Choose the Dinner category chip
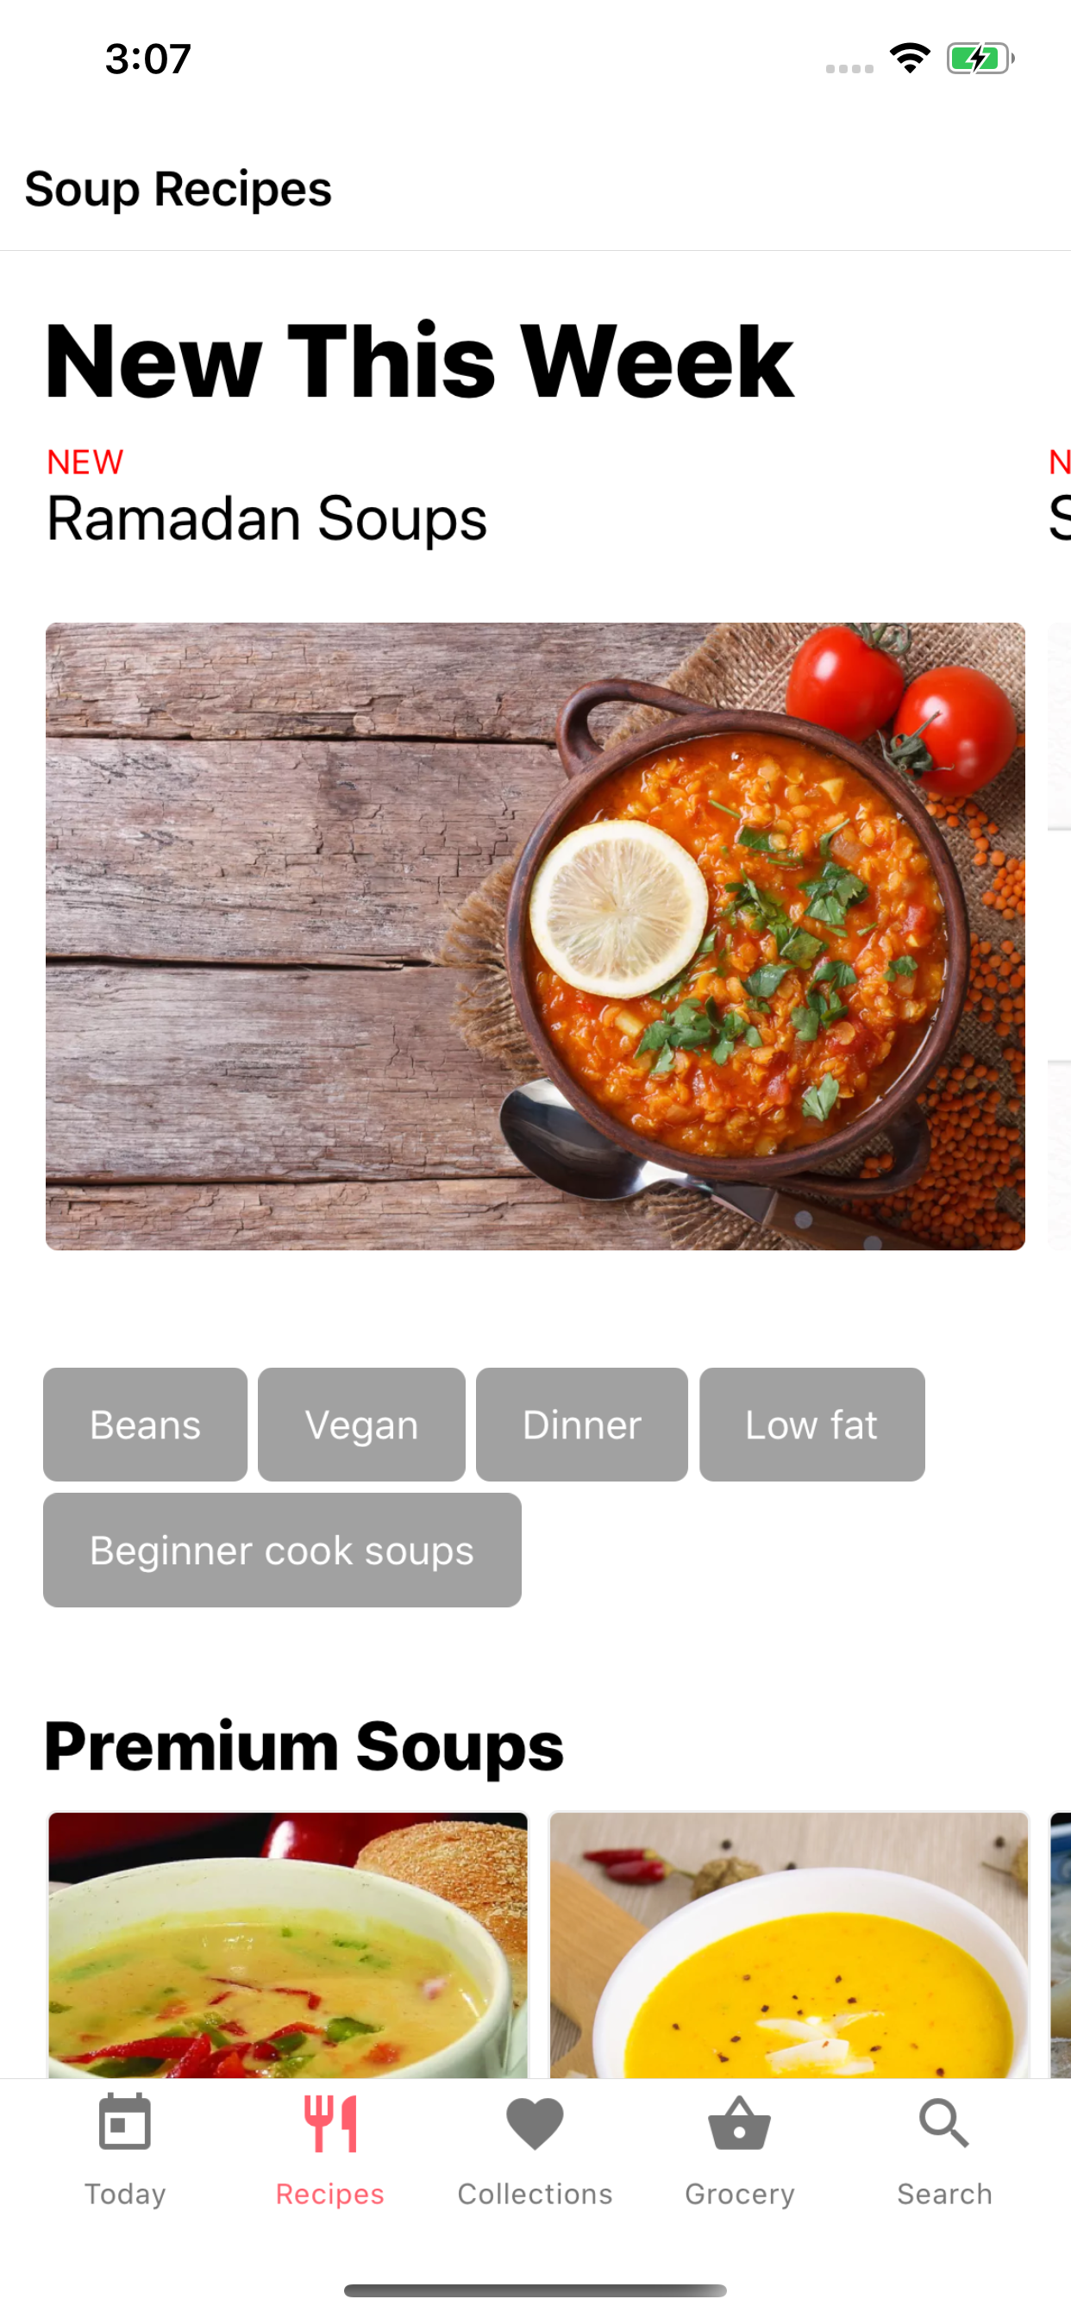 click(581, 1425)
